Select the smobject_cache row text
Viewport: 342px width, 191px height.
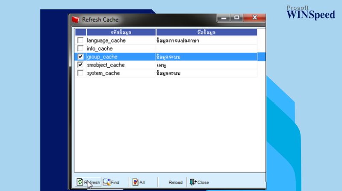click(106, 65)
